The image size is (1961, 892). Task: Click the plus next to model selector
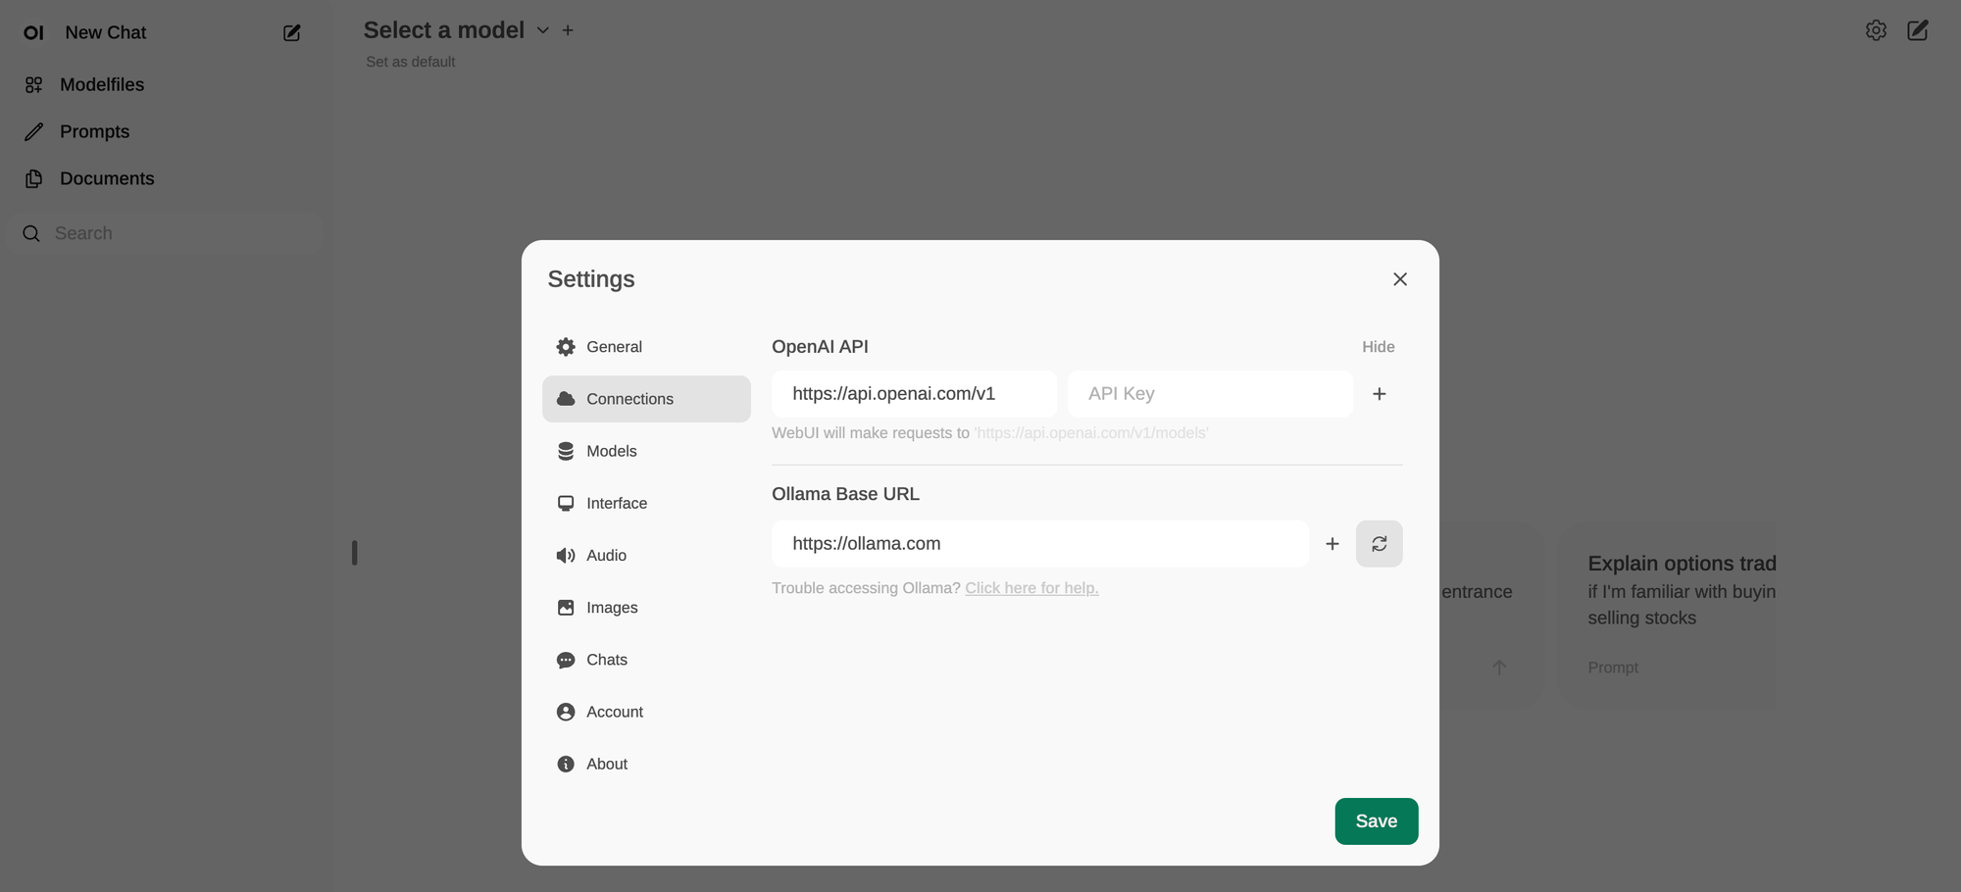point(567,30)
